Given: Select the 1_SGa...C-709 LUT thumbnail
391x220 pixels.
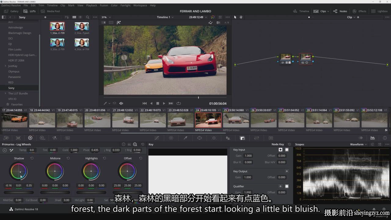Looking at the screenshot, I should click(57, 26).
